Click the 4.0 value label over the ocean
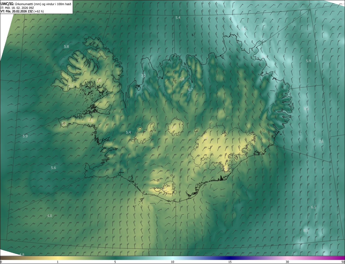The height and width of the screenshot is (264, 345). [x=50, y=216]
